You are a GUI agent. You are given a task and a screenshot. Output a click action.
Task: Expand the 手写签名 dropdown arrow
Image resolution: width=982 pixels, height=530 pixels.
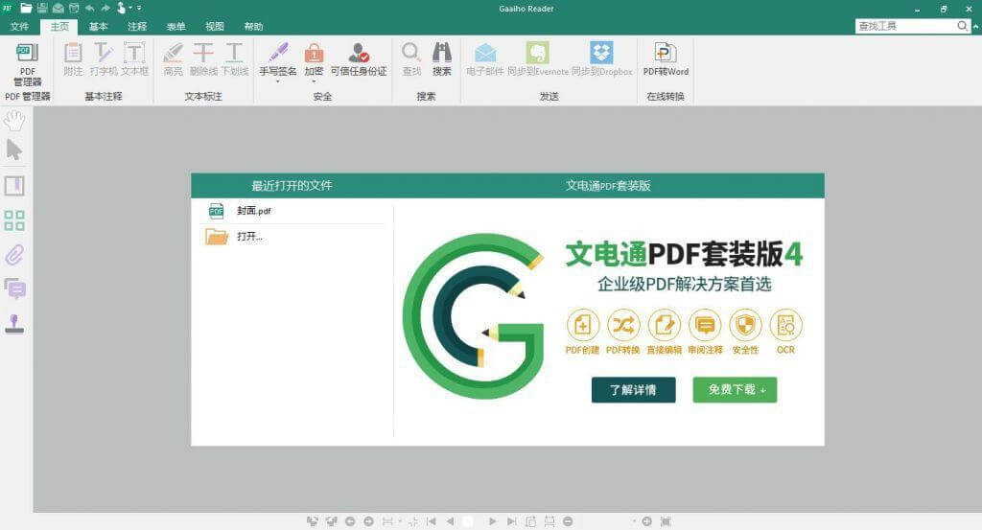pyautogui.click(x=278, y=81)
